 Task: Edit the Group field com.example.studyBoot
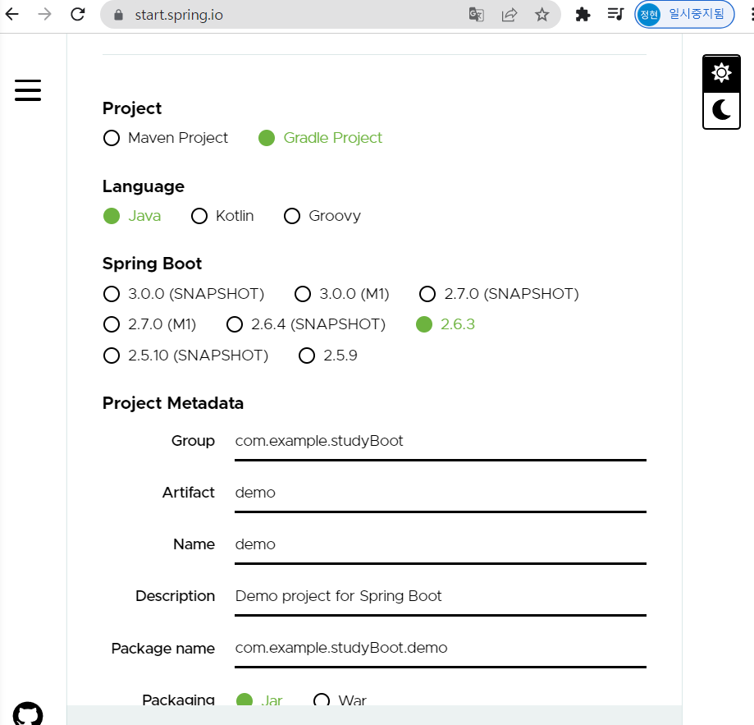(440, 441)
